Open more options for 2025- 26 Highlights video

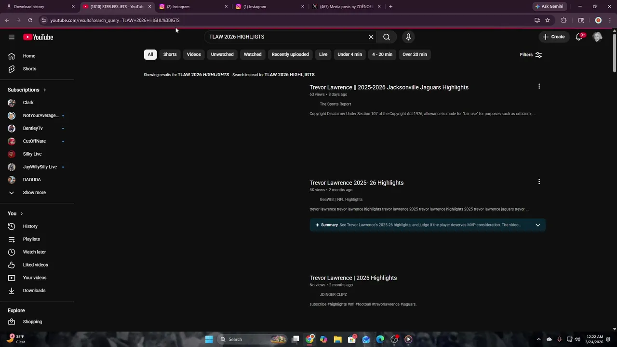pos(539,182)
